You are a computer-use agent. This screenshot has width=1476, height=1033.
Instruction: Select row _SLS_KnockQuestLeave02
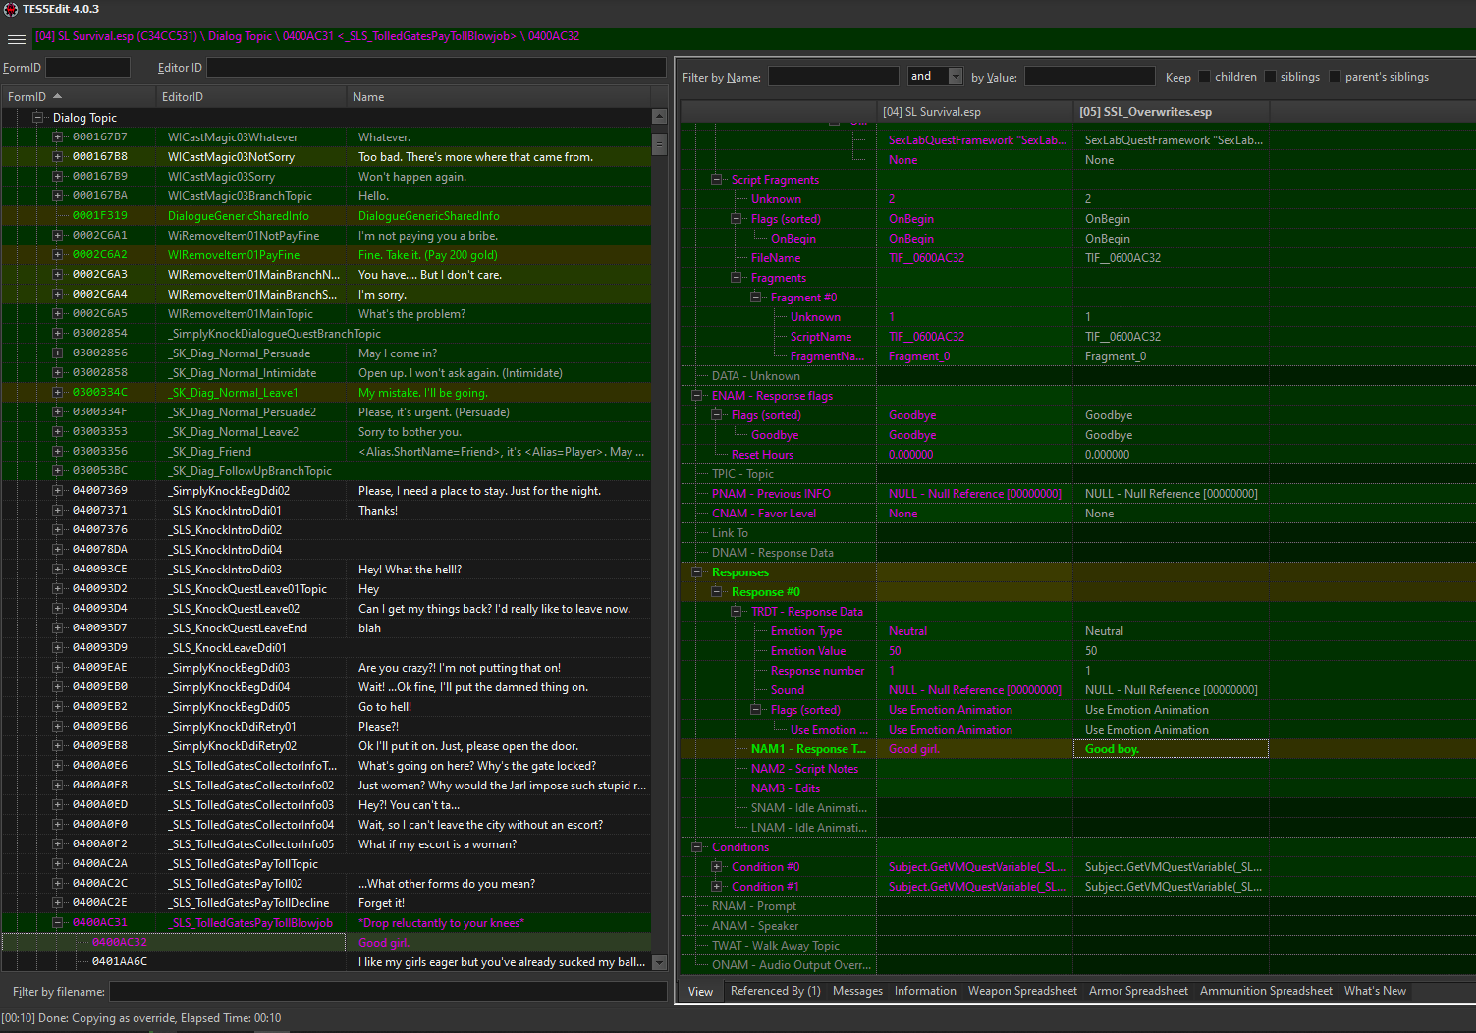(x=324, y=609)
